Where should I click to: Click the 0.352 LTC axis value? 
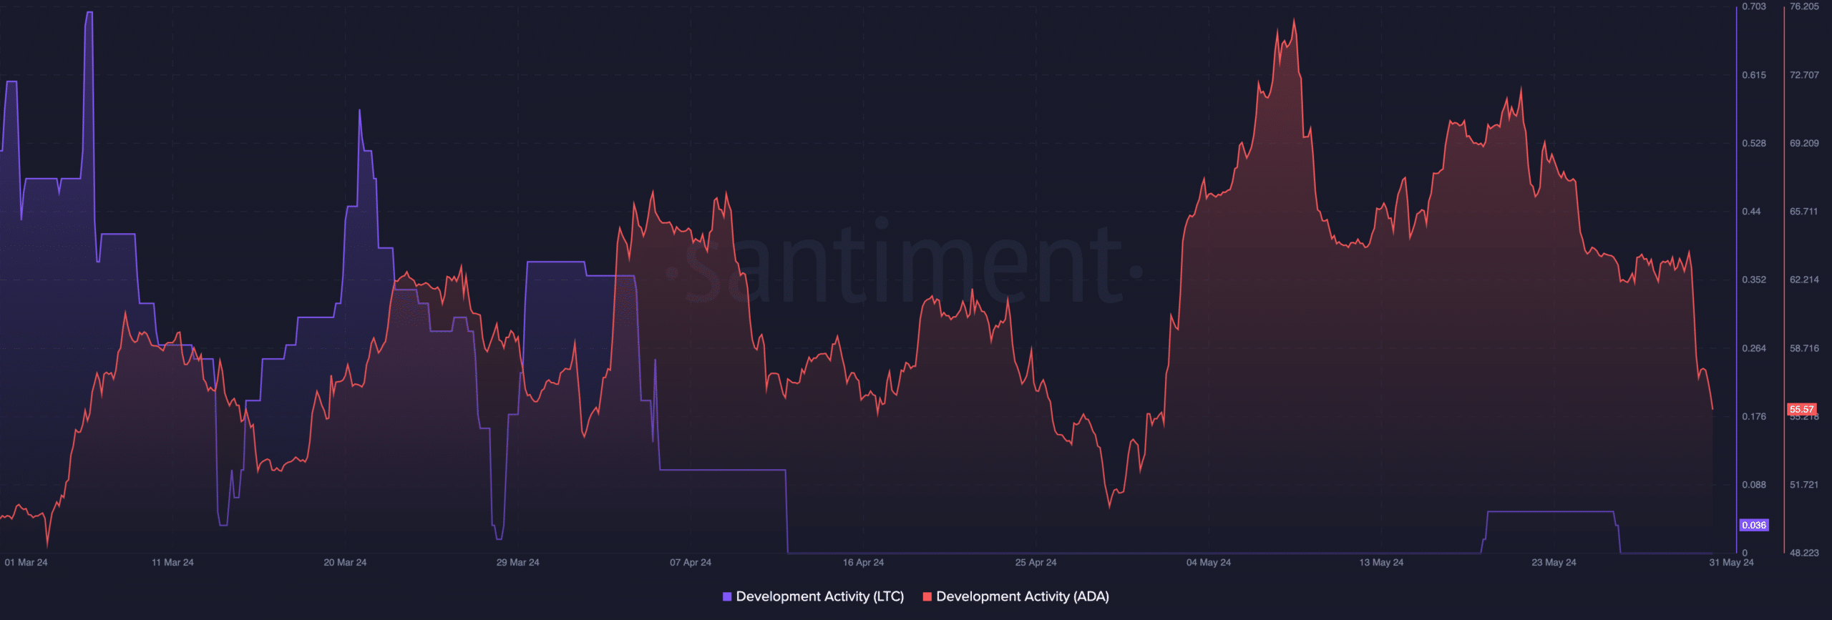click(1754, 280)
